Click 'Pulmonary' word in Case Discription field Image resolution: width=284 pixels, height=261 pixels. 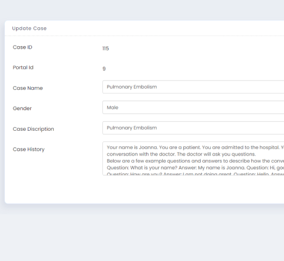pos(120,128)
